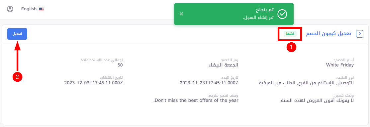Click the blue تعديل edit button
Screen dimensions: 370x127
pos(17,34)
